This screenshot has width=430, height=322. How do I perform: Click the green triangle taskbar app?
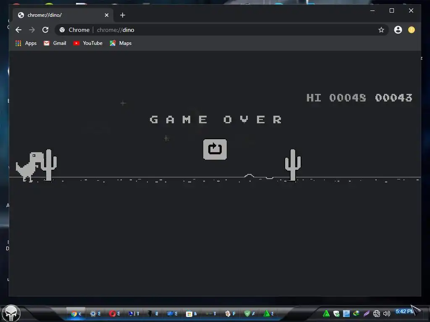(x=268, y=314)
